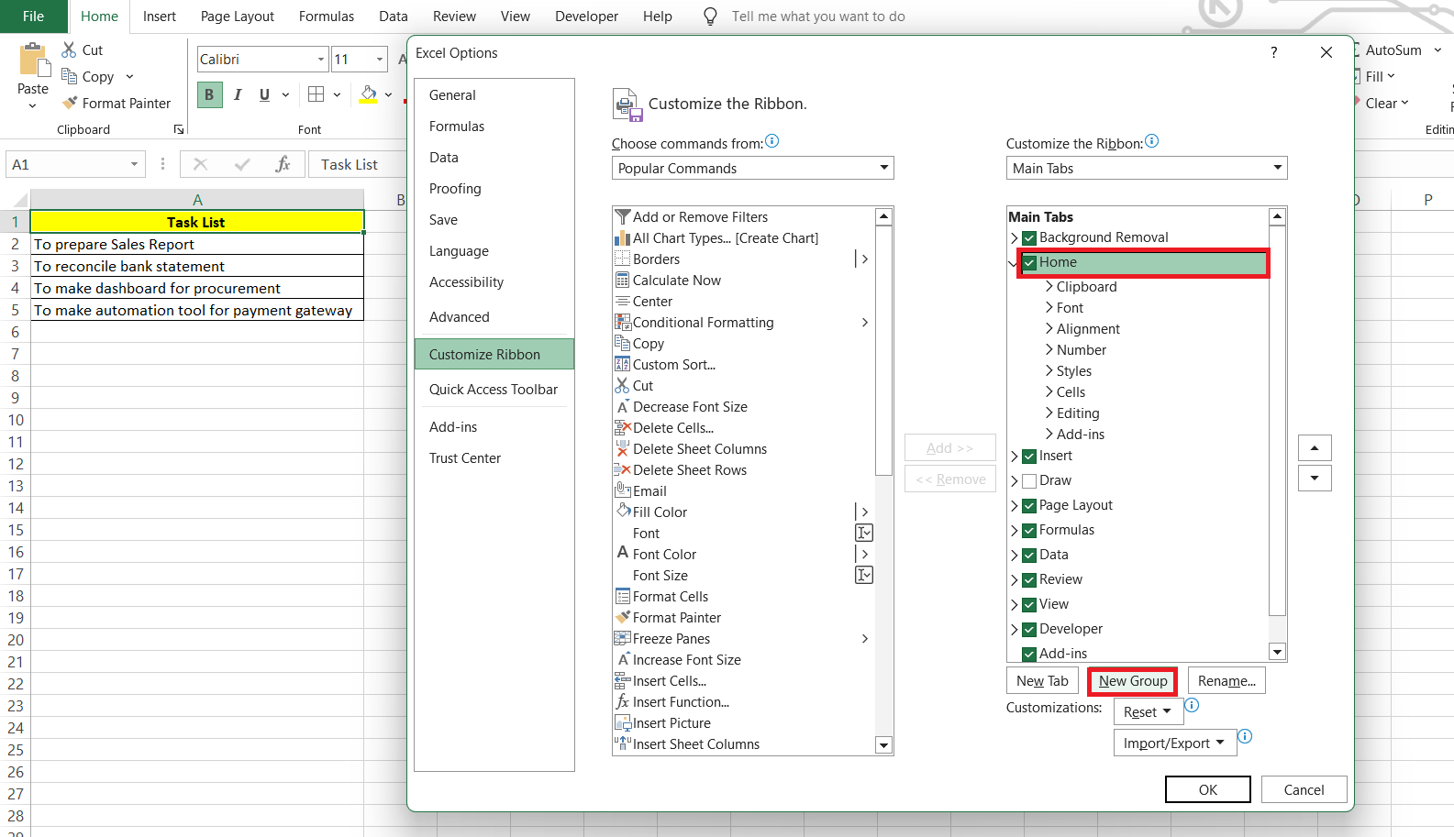The image size is (1454, 837).
Task: Select the yellow Task List header cell
Action: pyautogui.click(x=197, y=222)
